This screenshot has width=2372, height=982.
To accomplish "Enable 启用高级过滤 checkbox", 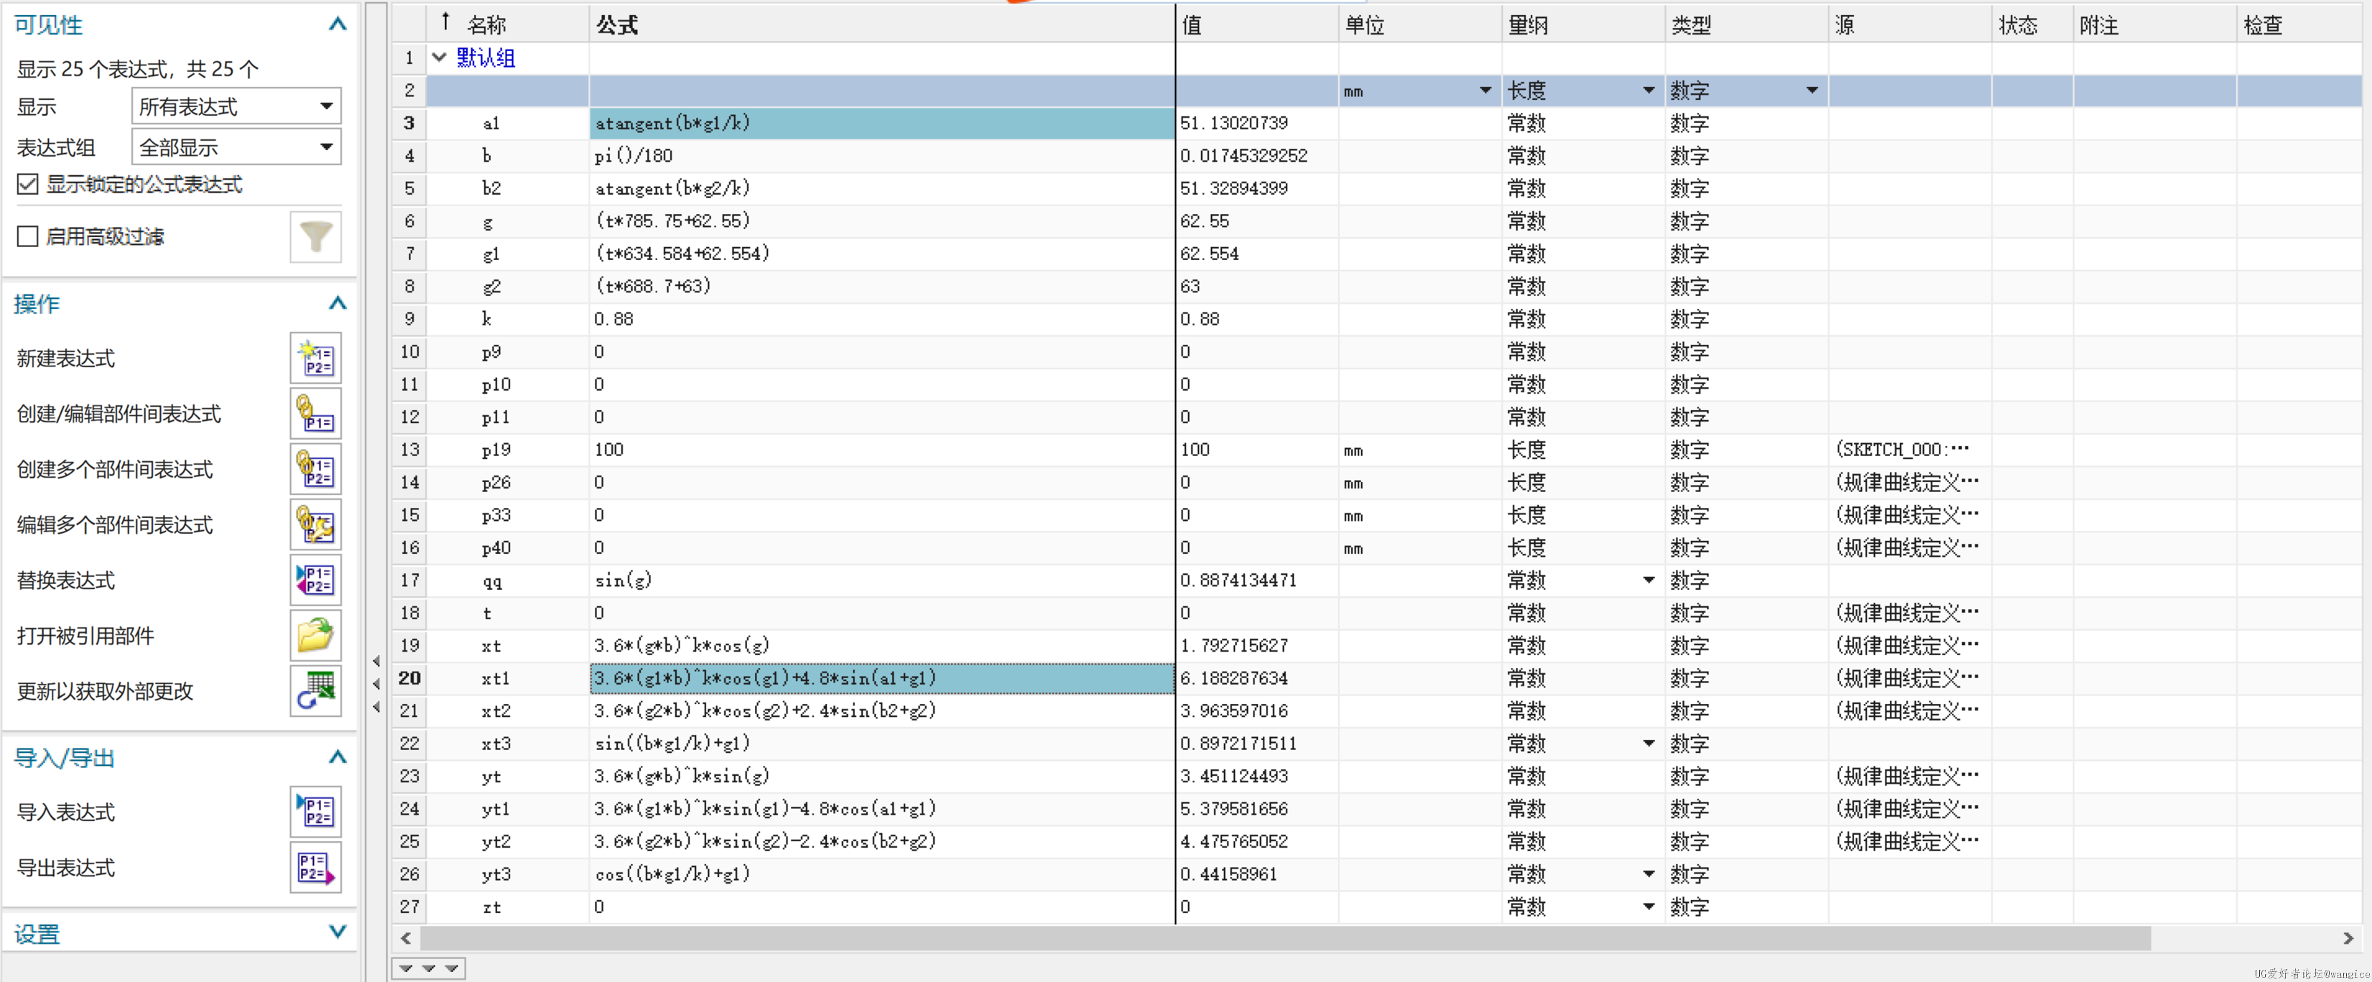I will pyautogui.click(x=27, y=237).
